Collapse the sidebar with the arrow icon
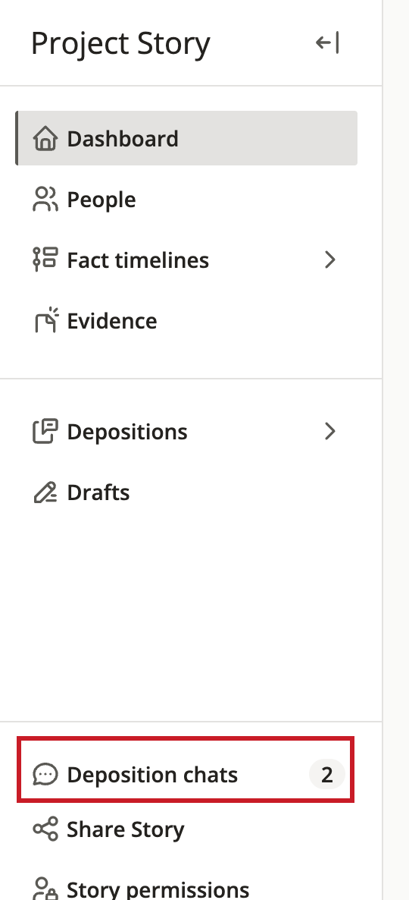The width and height of the screenshot is (409, 900). [328, 43]
